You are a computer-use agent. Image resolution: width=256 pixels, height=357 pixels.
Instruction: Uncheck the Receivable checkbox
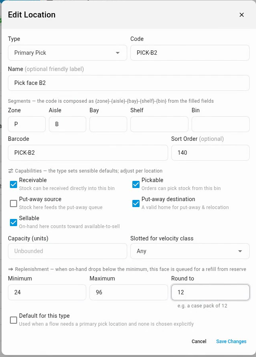tap(14, 184)
